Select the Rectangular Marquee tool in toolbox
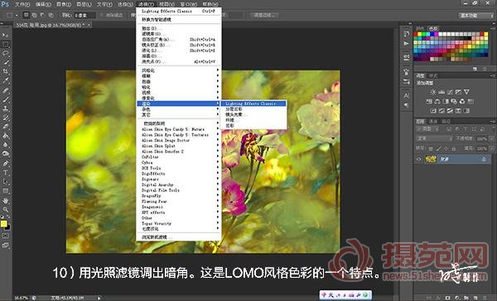 tap(6, 44)
